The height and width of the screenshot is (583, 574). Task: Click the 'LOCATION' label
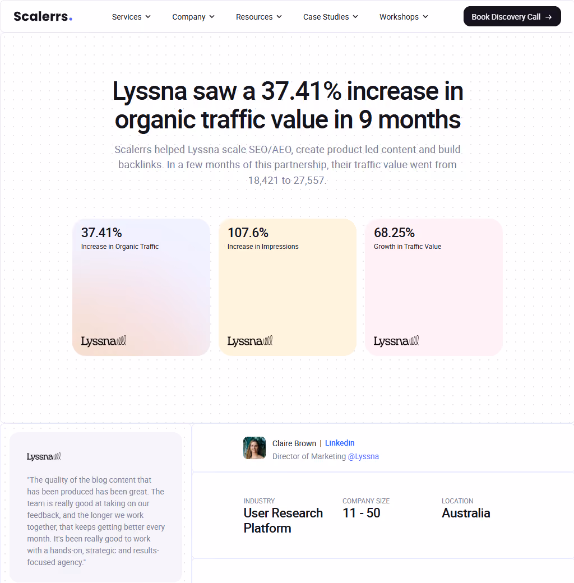[457, 501]
